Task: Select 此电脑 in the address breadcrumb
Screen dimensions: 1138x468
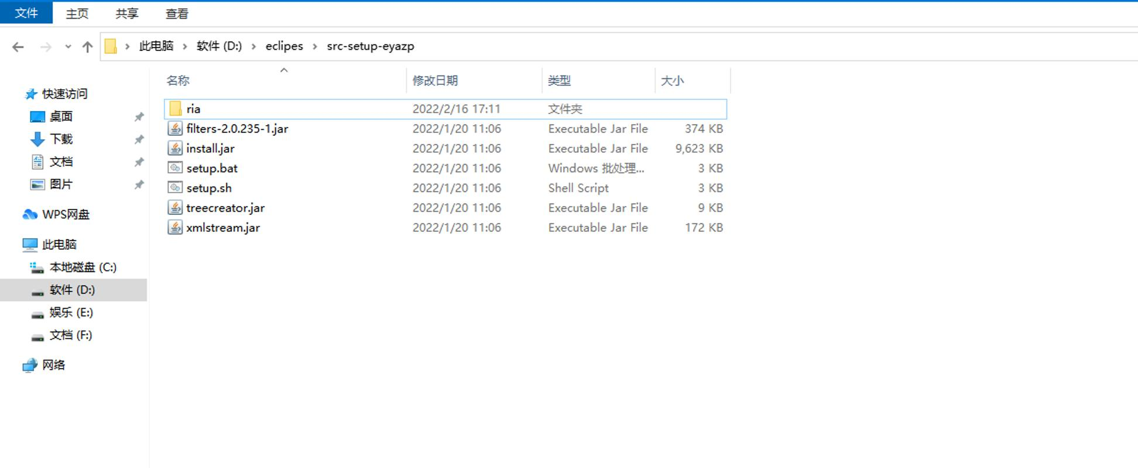Action: point(156,46)
